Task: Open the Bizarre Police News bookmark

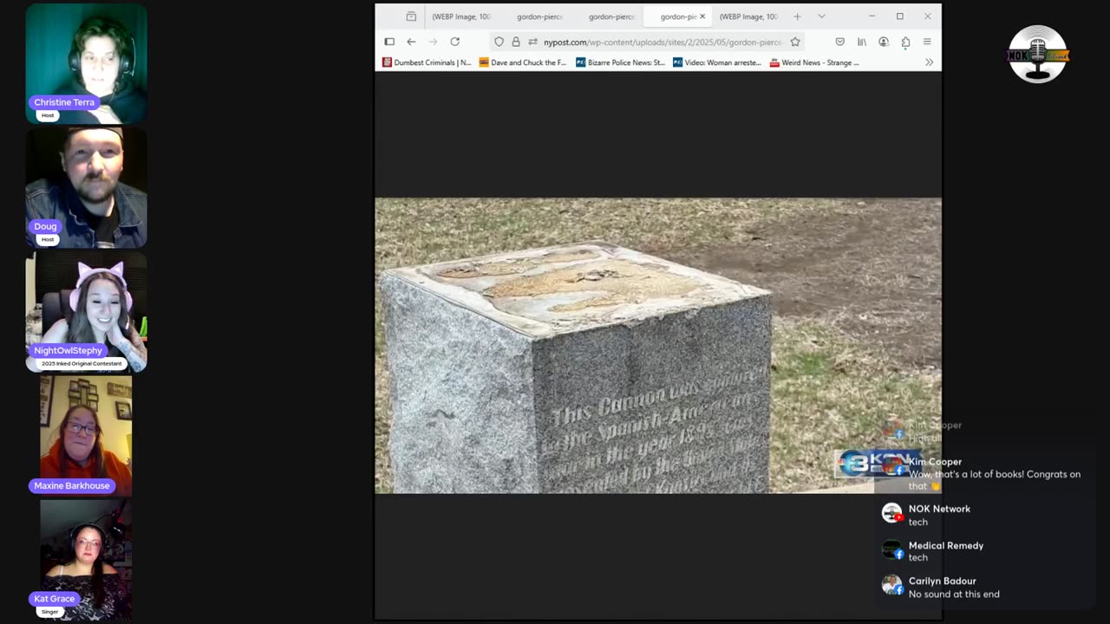Action: coord(620,62)
